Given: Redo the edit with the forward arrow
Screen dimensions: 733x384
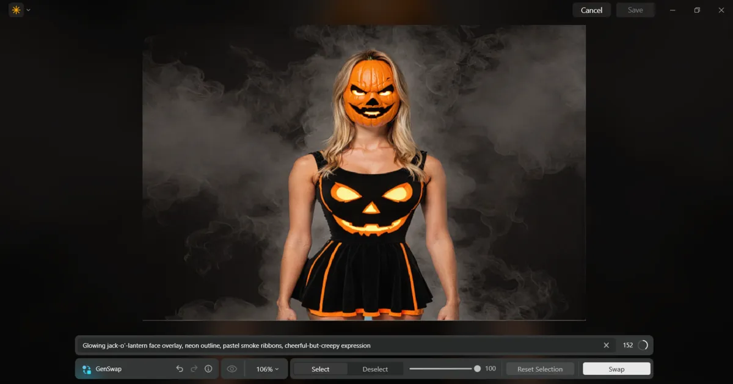Looking at the screenshot, I should point(194,369).
